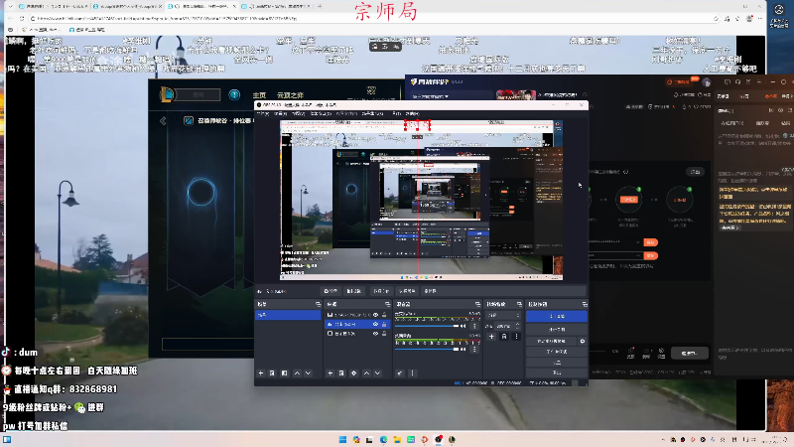Open the OBS File menu

[x=263, y=113]
